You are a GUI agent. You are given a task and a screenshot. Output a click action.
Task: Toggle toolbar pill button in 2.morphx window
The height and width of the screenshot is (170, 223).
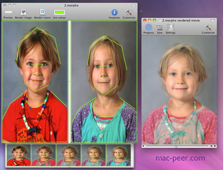[x=133, y=5]
